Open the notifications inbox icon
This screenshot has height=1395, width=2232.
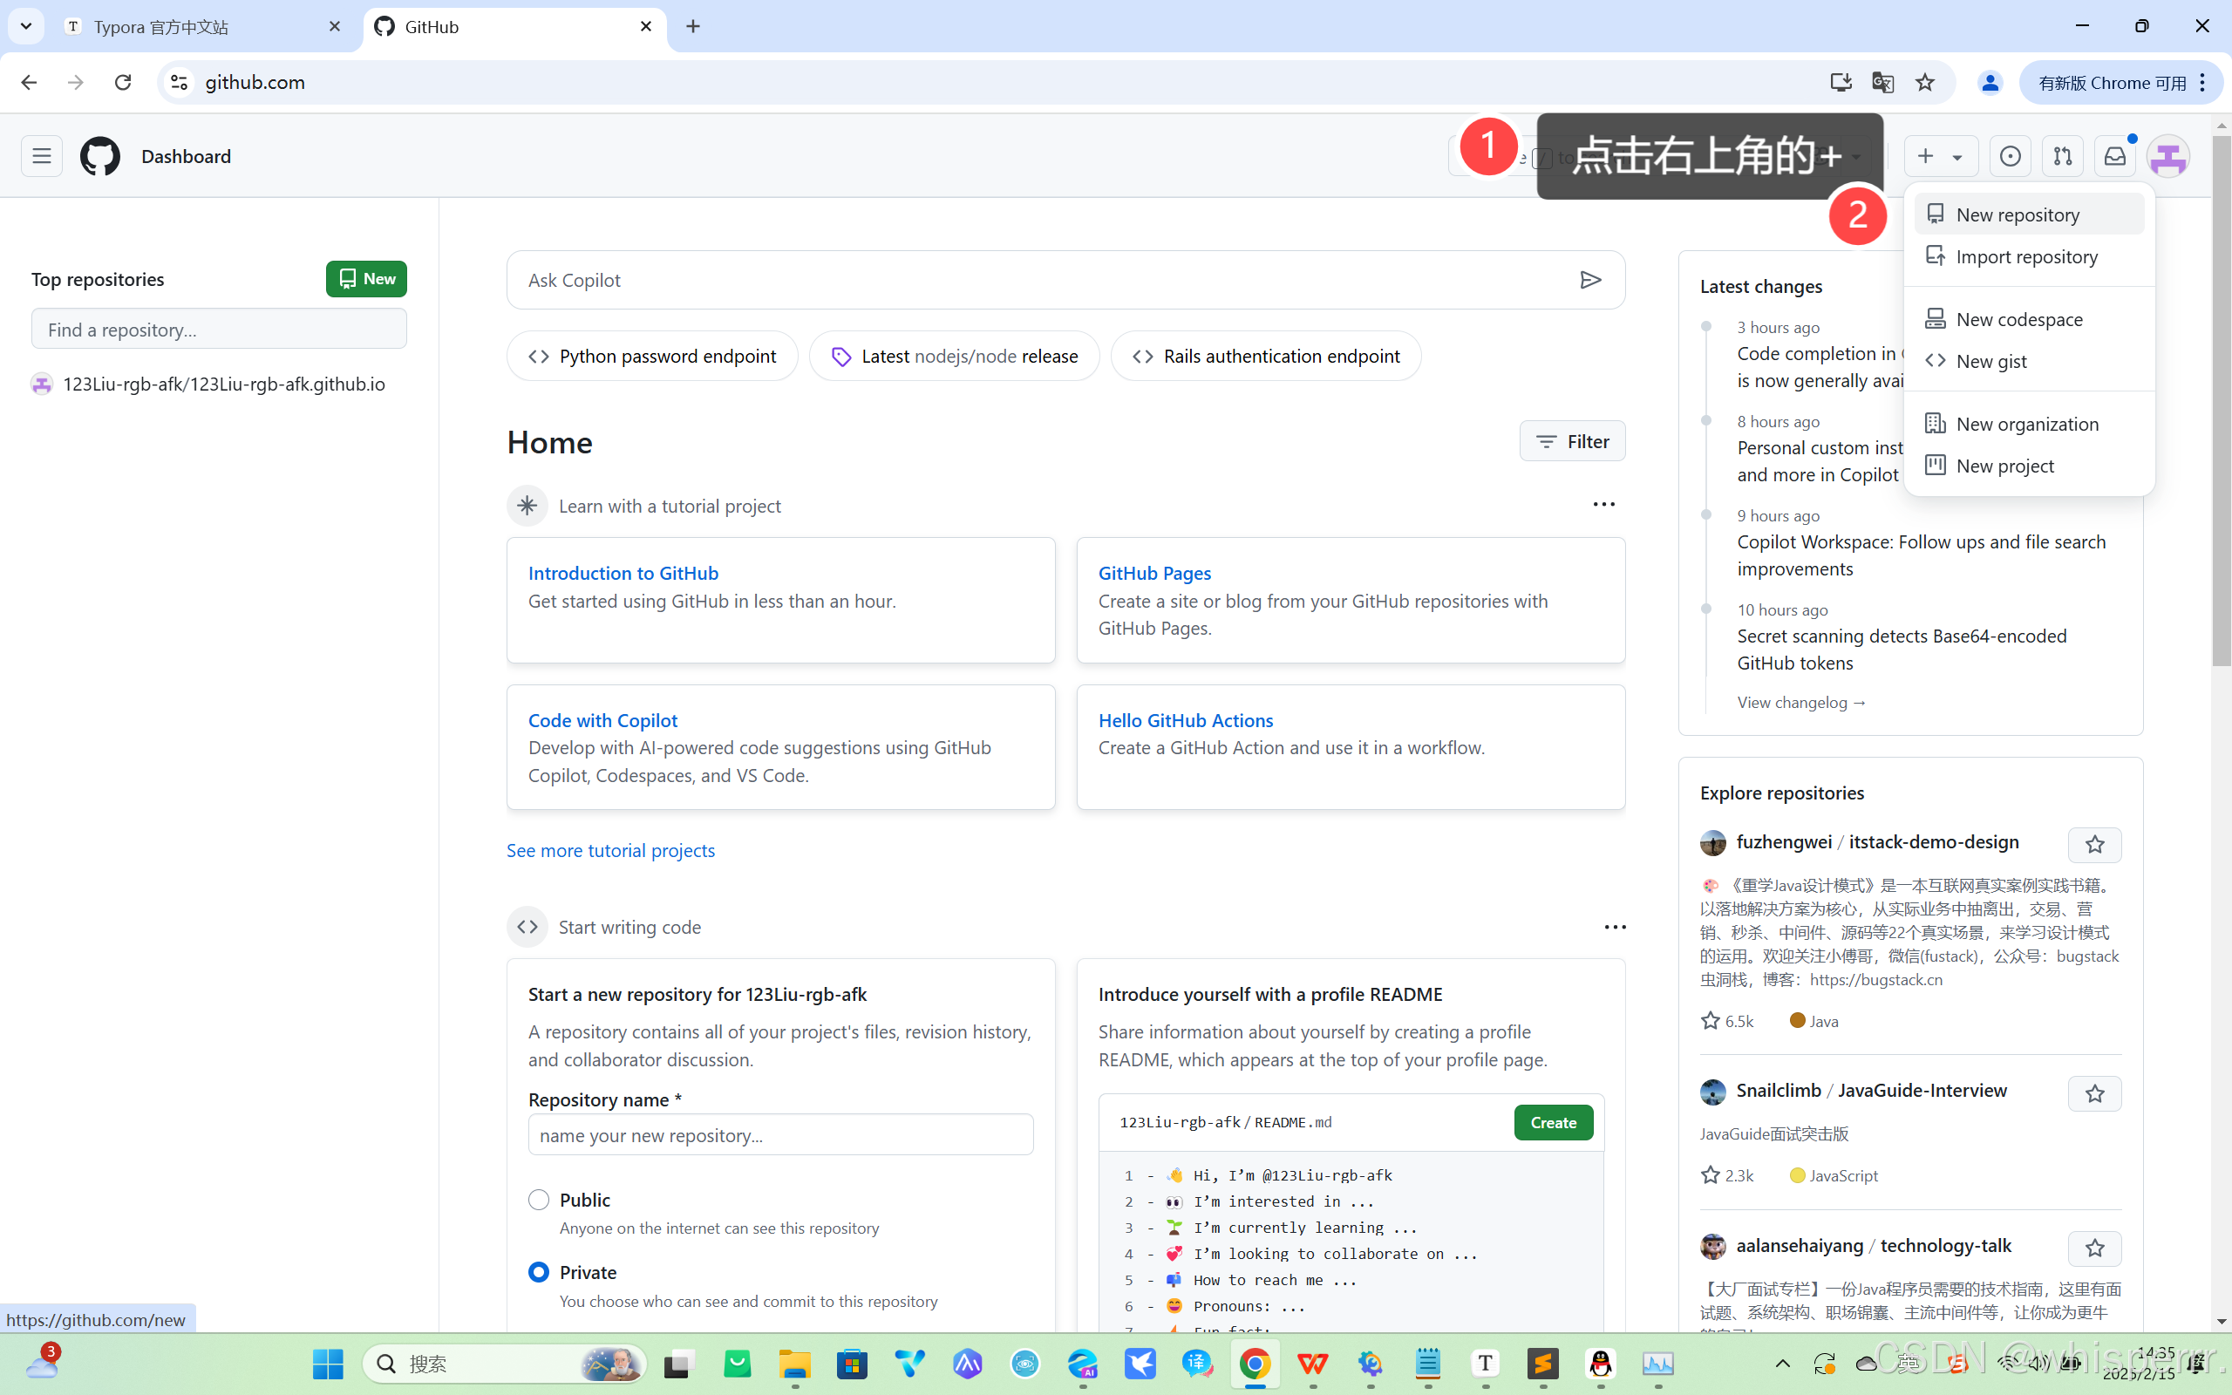[x=2114, y=156]
